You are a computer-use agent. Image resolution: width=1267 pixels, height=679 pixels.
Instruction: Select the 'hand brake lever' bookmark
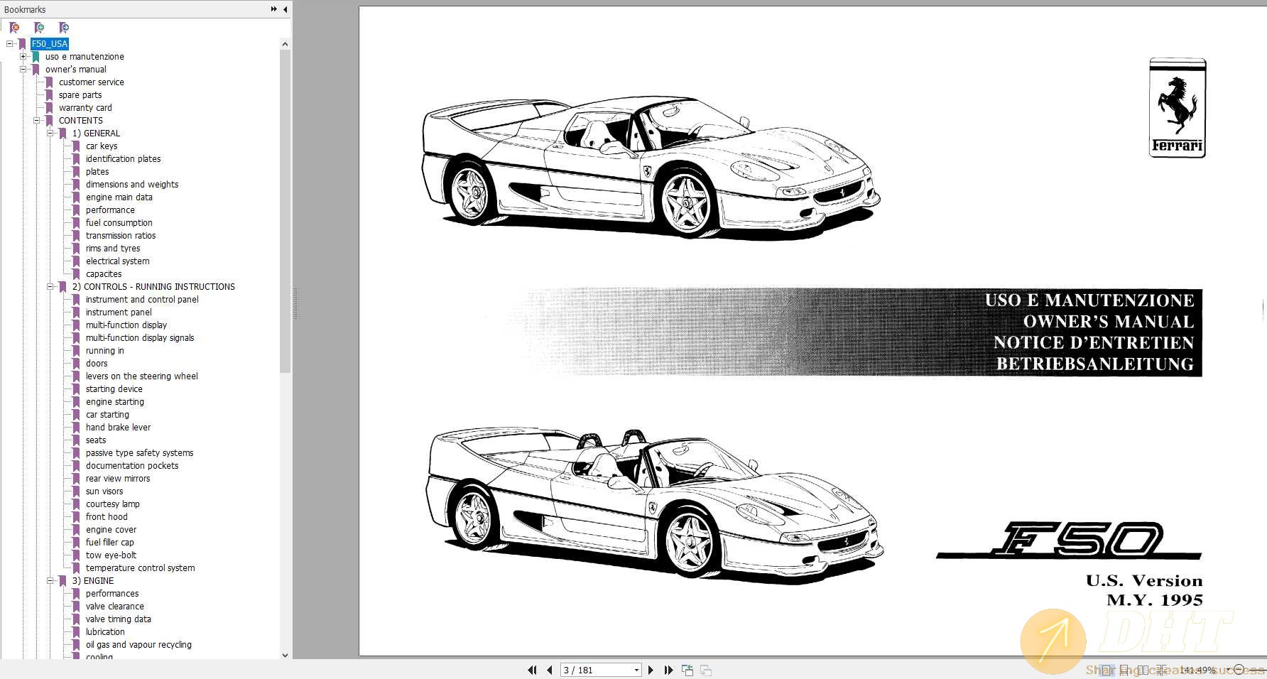click(118, 428)
